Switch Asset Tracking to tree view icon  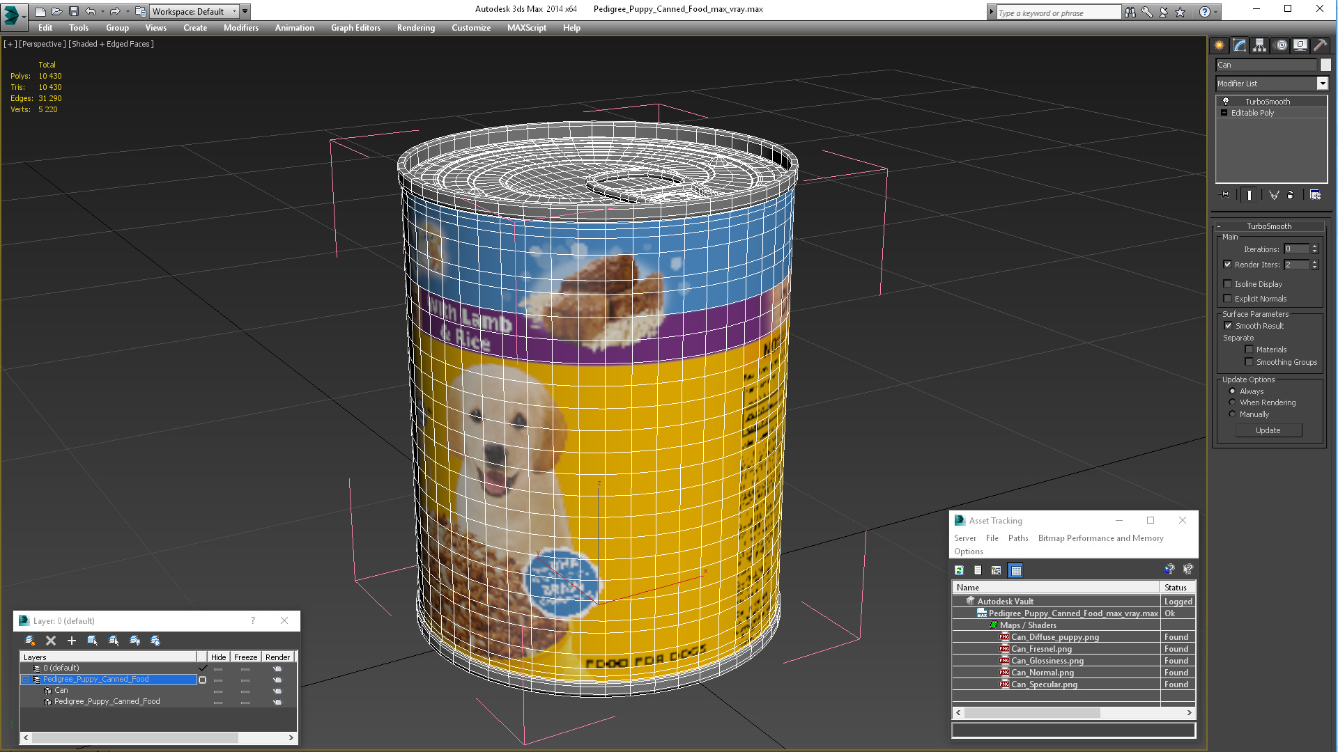pos(997,570)
